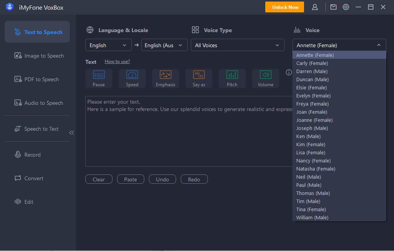Apply the Emphasis tool
The image size is (394, 251).
point(166,79)
